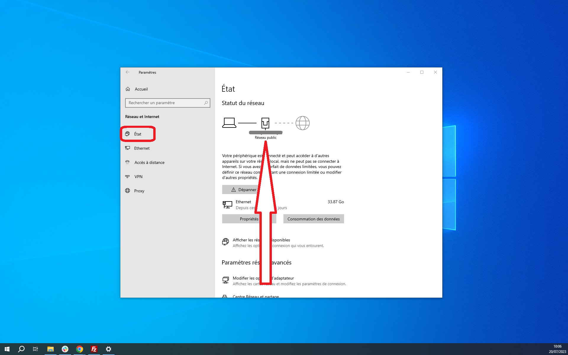Screen dimensions: 568x355
Task: Open Centre Réseau et partage link
Action: click(x=255, y=296)
